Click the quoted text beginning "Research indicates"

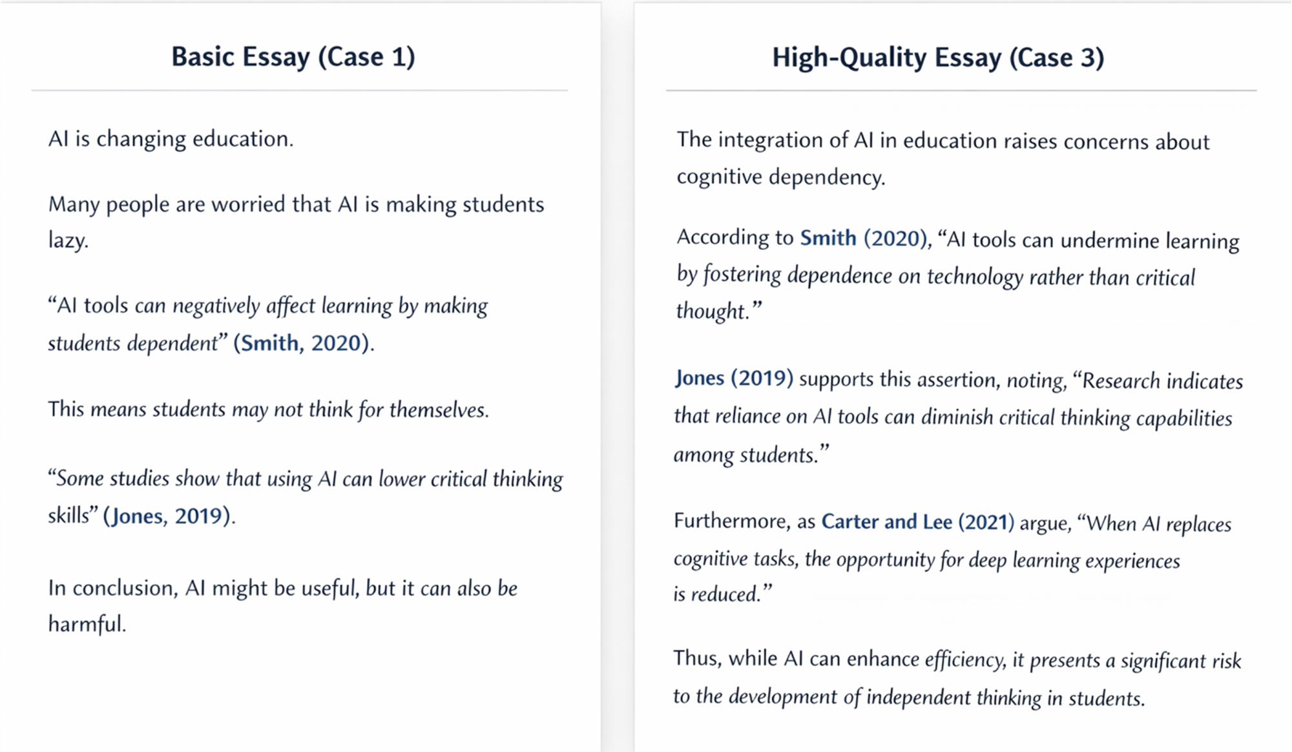(1162, 381)
